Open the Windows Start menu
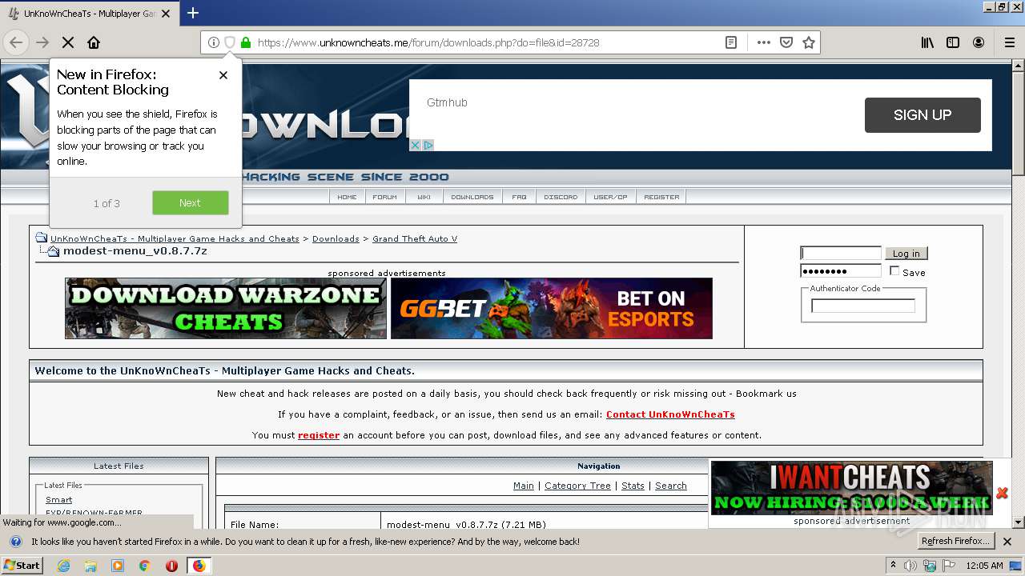 tap(22, 566)
